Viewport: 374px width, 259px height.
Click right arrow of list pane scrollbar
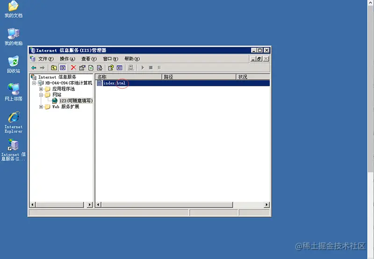pyautogui.click(x=266, y=204)
